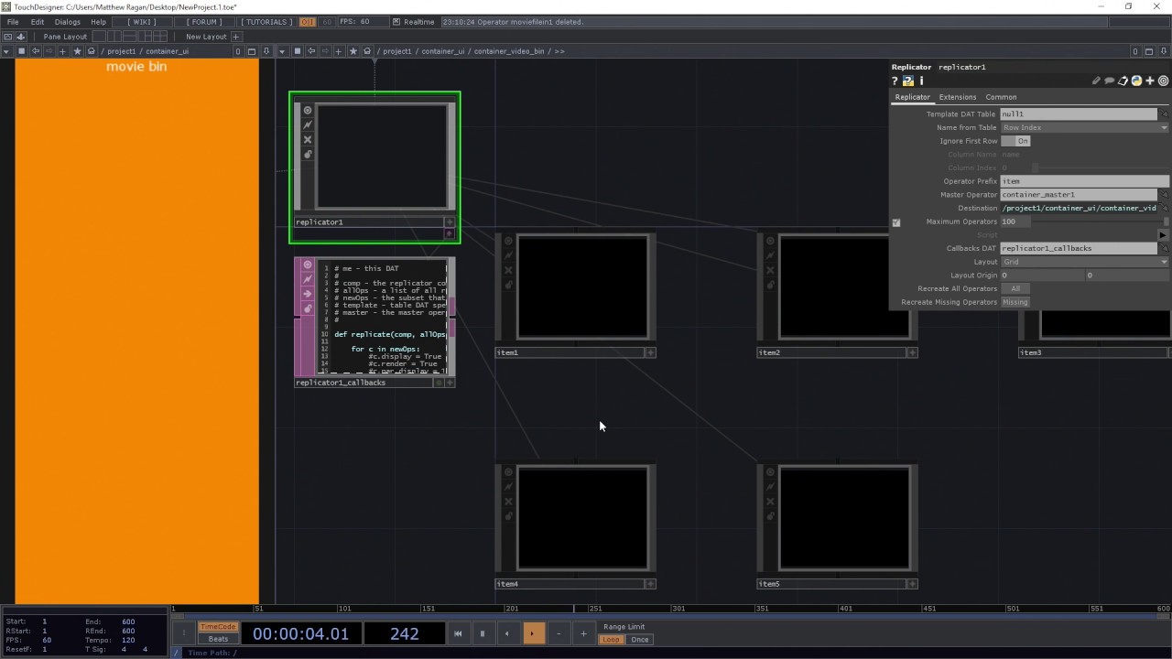Click into Operator Prefix field
The width and height of the screenshot is (1172, 659).
pos(1085,181)
